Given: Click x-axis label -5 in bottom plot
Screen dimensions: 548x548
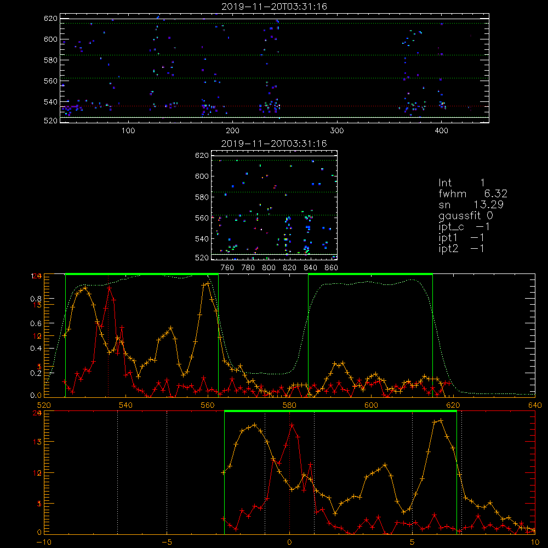Looking at the screenshot, I should tap(167, 543).
